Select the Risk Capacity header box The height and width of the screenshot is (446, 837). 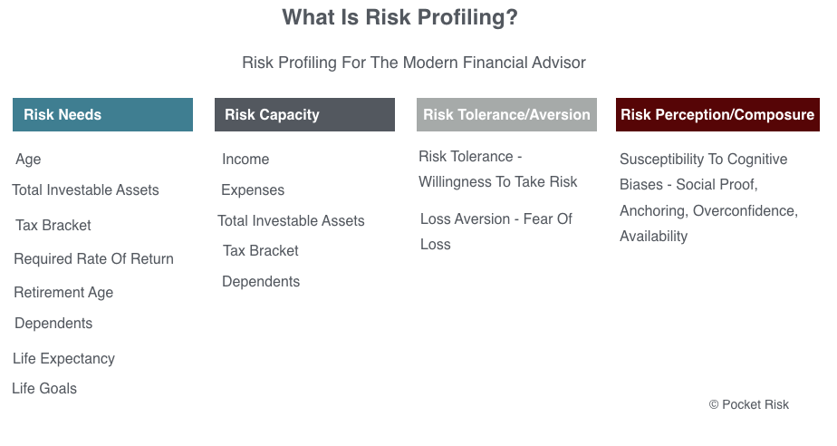304,114
